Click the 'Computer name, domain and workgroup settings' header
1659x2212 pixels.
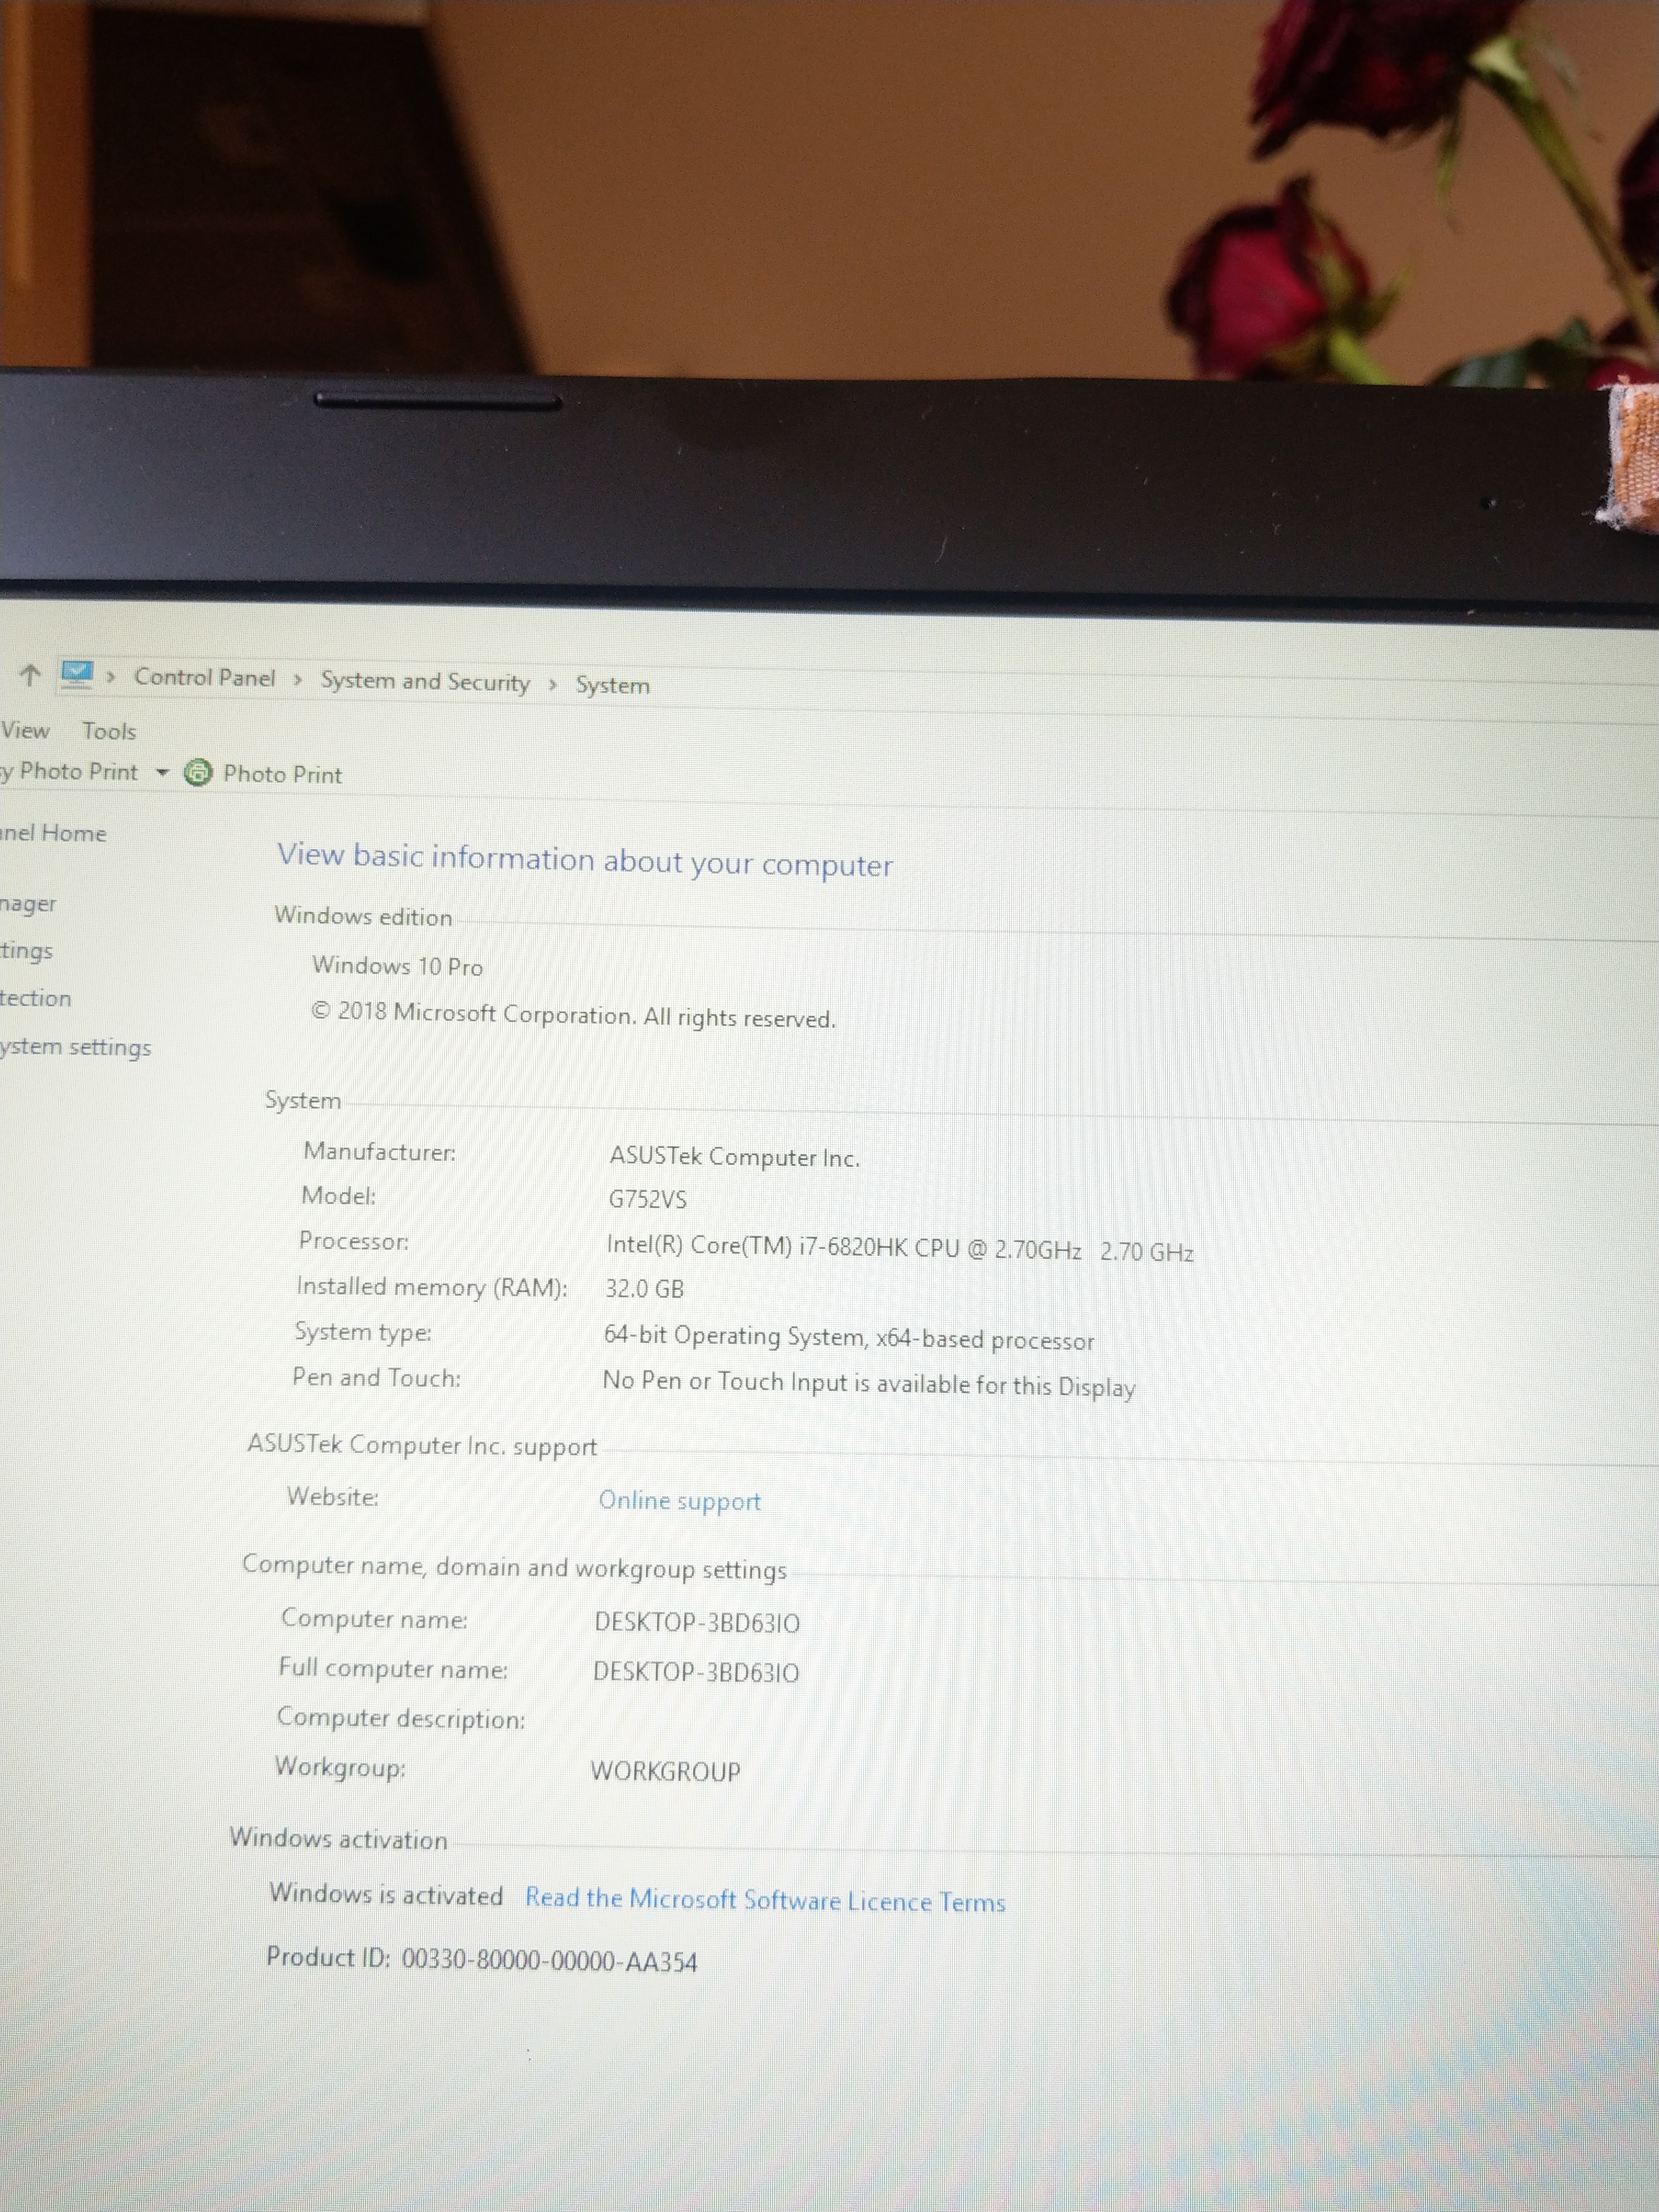[514, 1567]
